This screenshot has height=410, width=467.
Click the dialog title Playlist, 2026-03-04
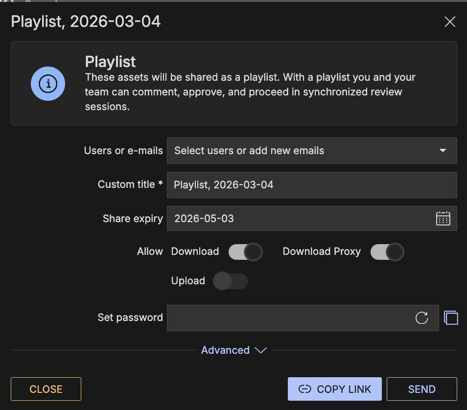[x=86, y=22]
